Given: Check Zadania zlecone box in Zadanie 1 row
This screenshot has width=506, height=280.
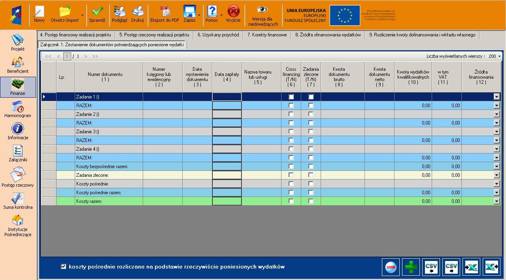Looking at the screenshot, I should coord(311,97).
